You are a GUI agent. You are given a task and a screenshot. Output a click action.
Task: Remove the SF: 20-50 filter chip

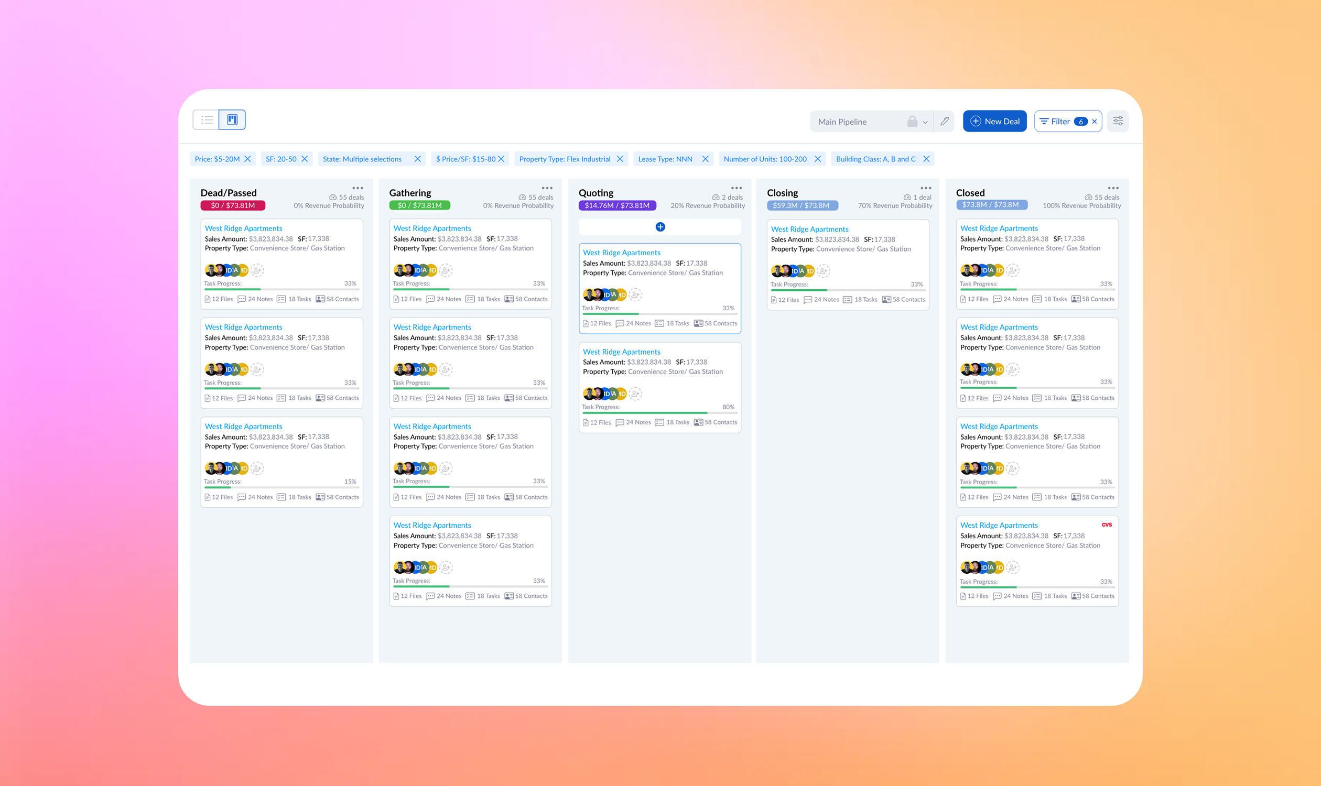pos(305,159)
